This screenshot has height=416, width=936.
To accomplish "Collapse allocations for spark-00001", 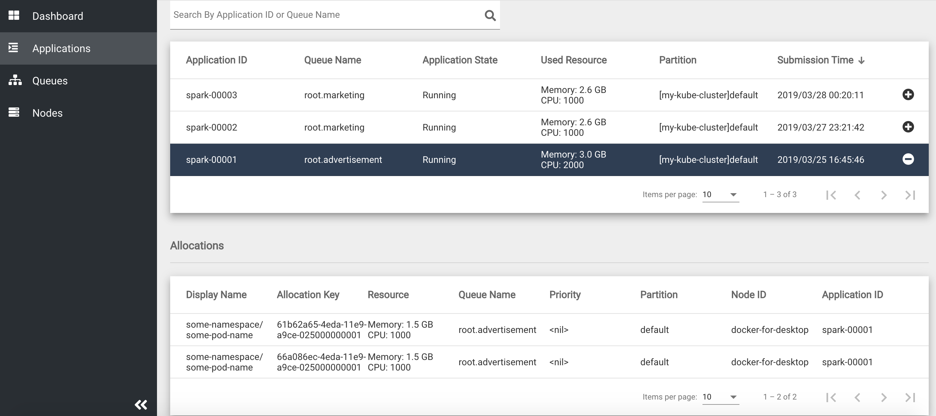I will pyautogui.click(x=908, y=159).
